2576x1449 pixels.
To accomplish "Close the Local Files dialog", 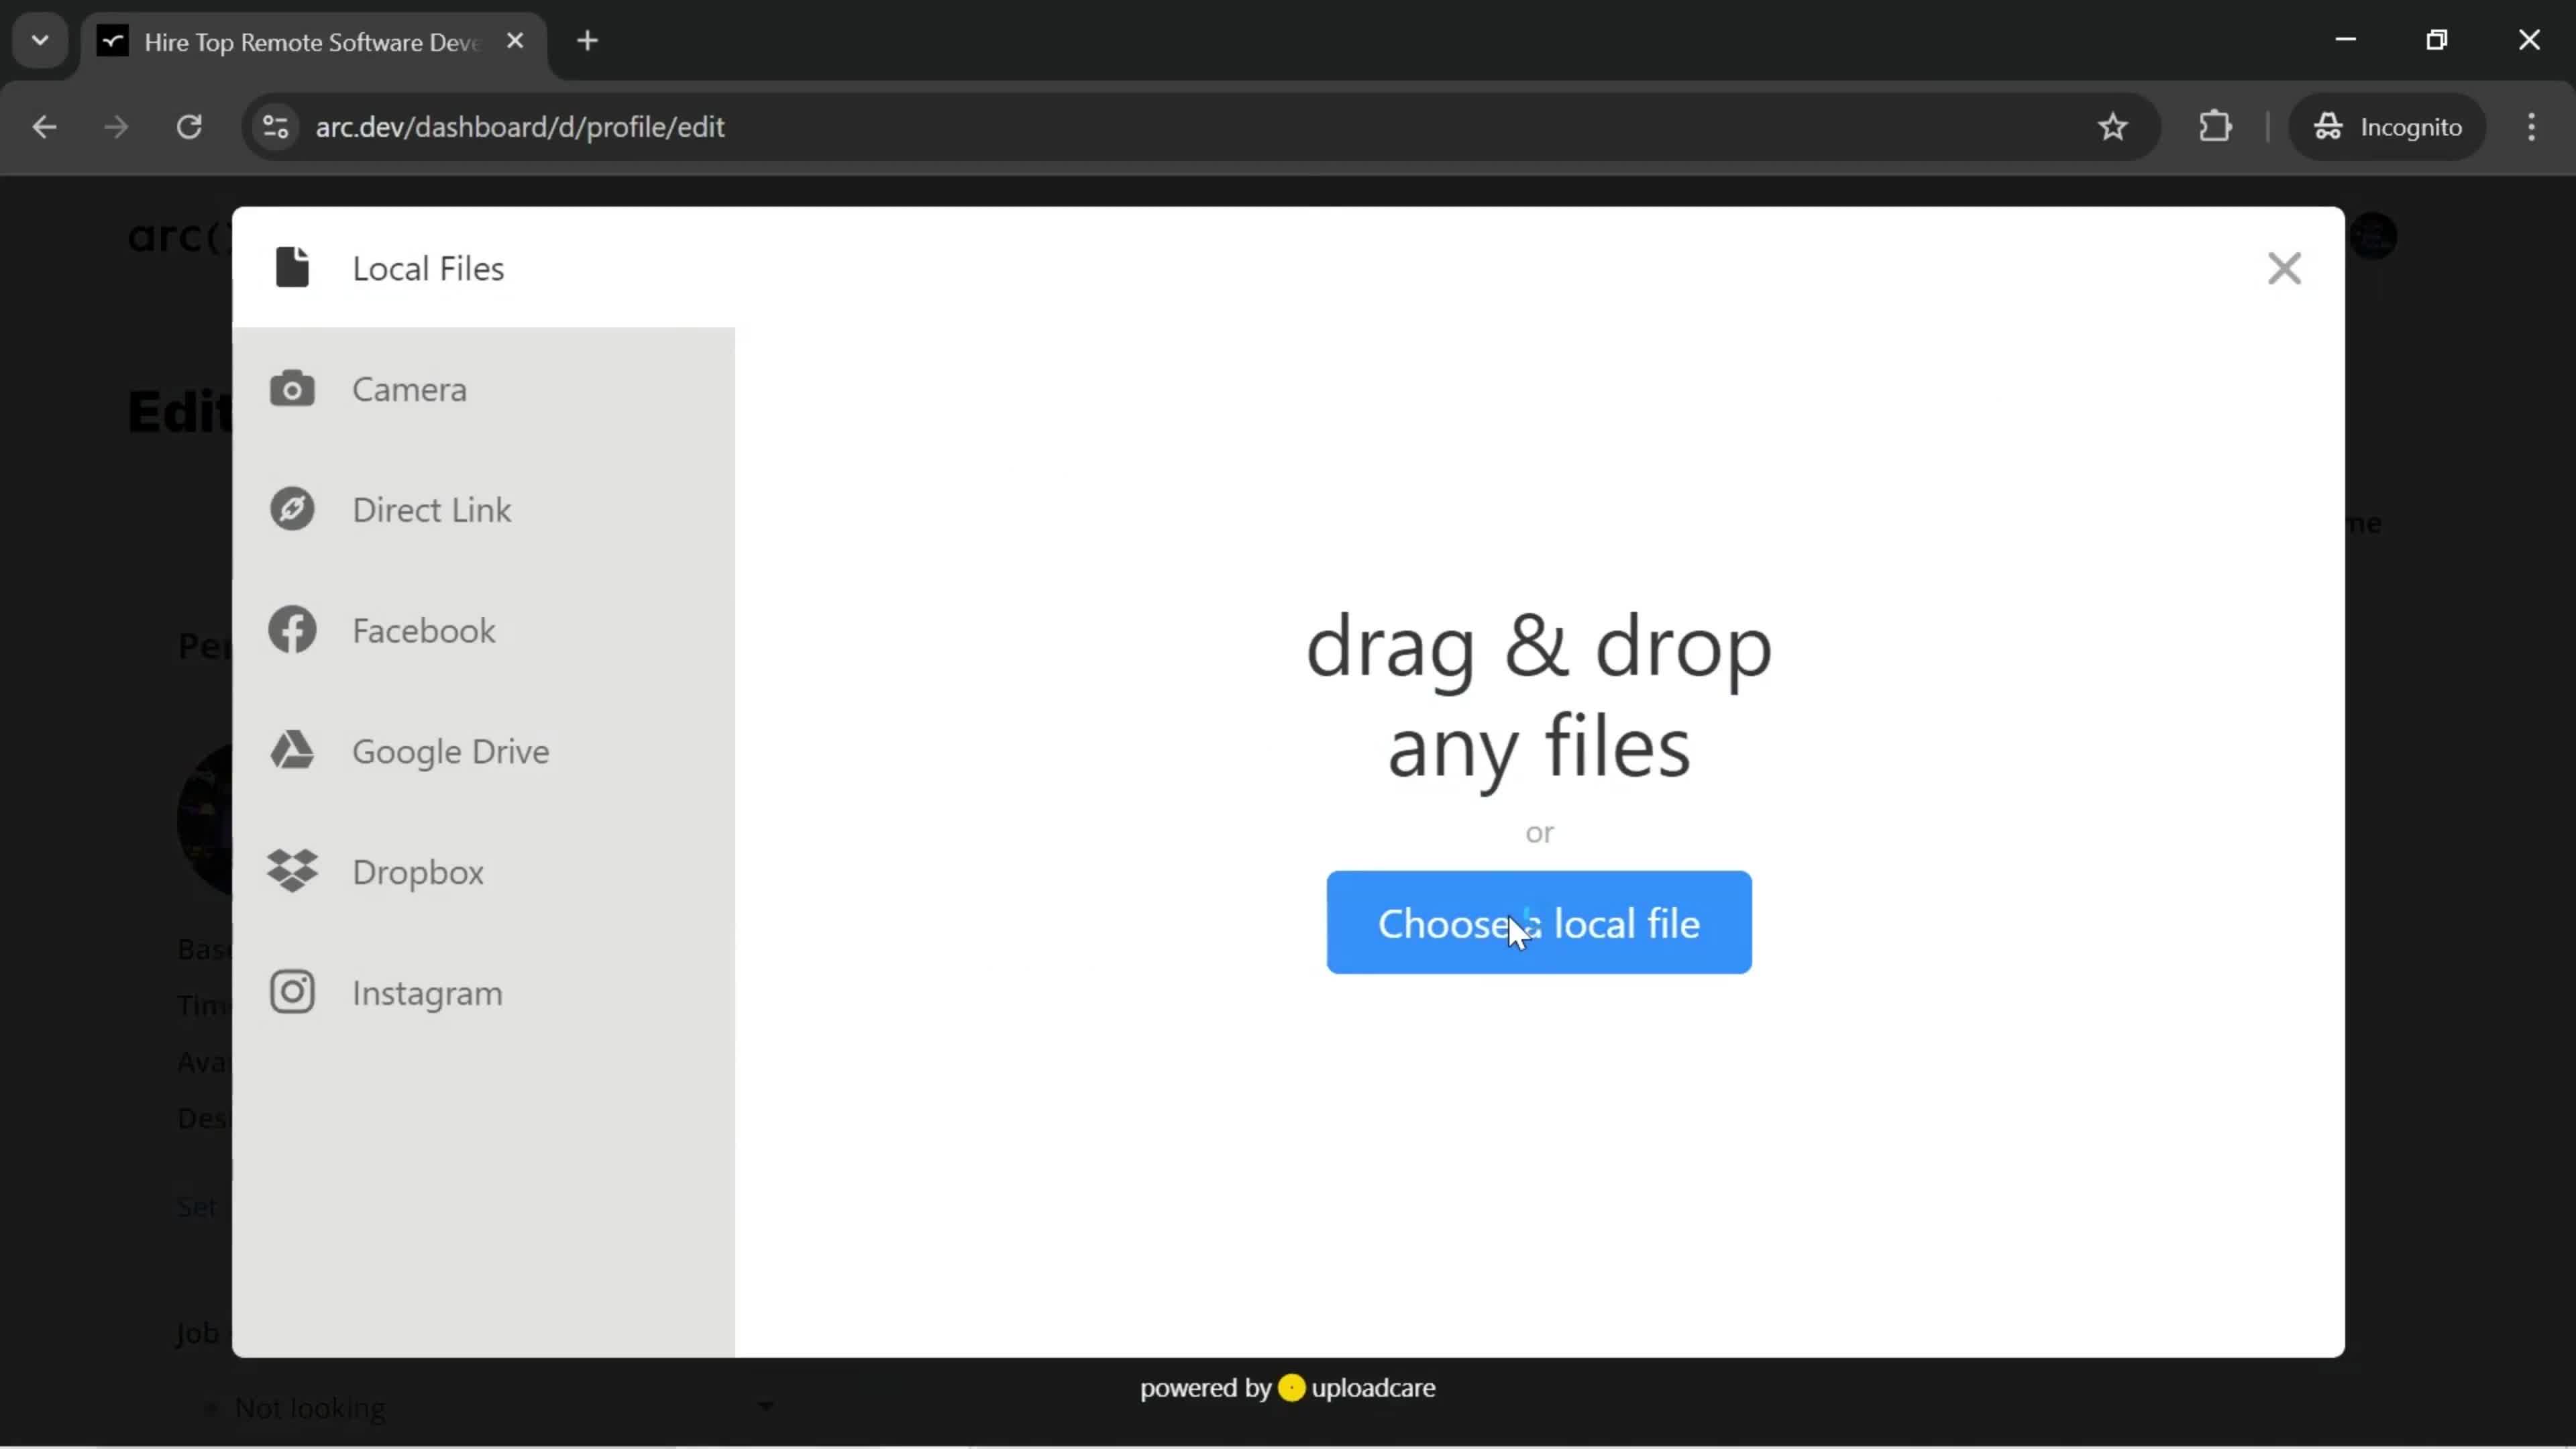I will pyautogui.click(x=2284, y=267).
